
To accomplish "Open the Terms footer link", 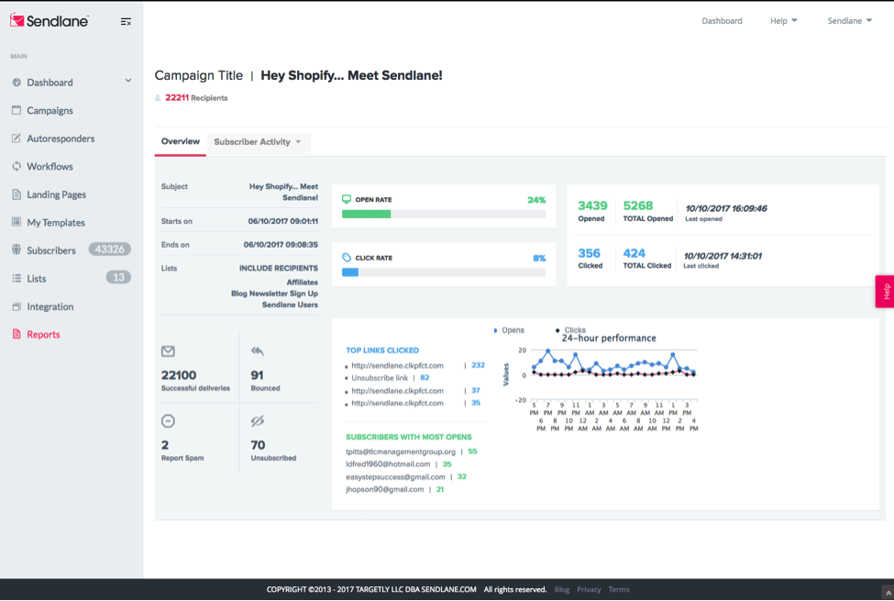I will pos(619,590).
